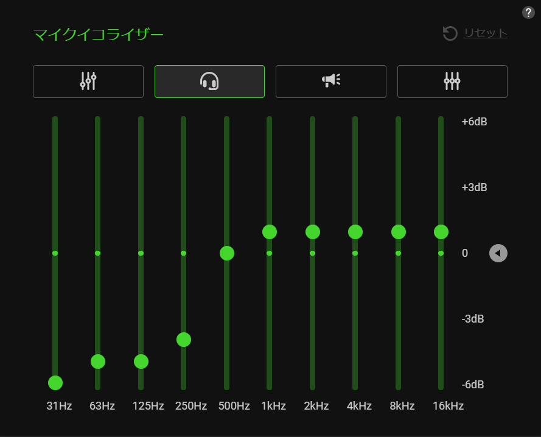
Task: Click the リセット reset link
Action: pos(485,33)
